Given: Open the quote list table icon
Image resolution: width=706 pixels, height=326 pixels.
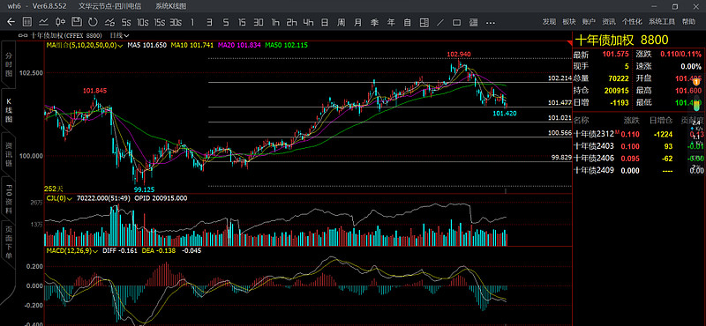Looking at the screenshot, I should [x=27, y=21].
